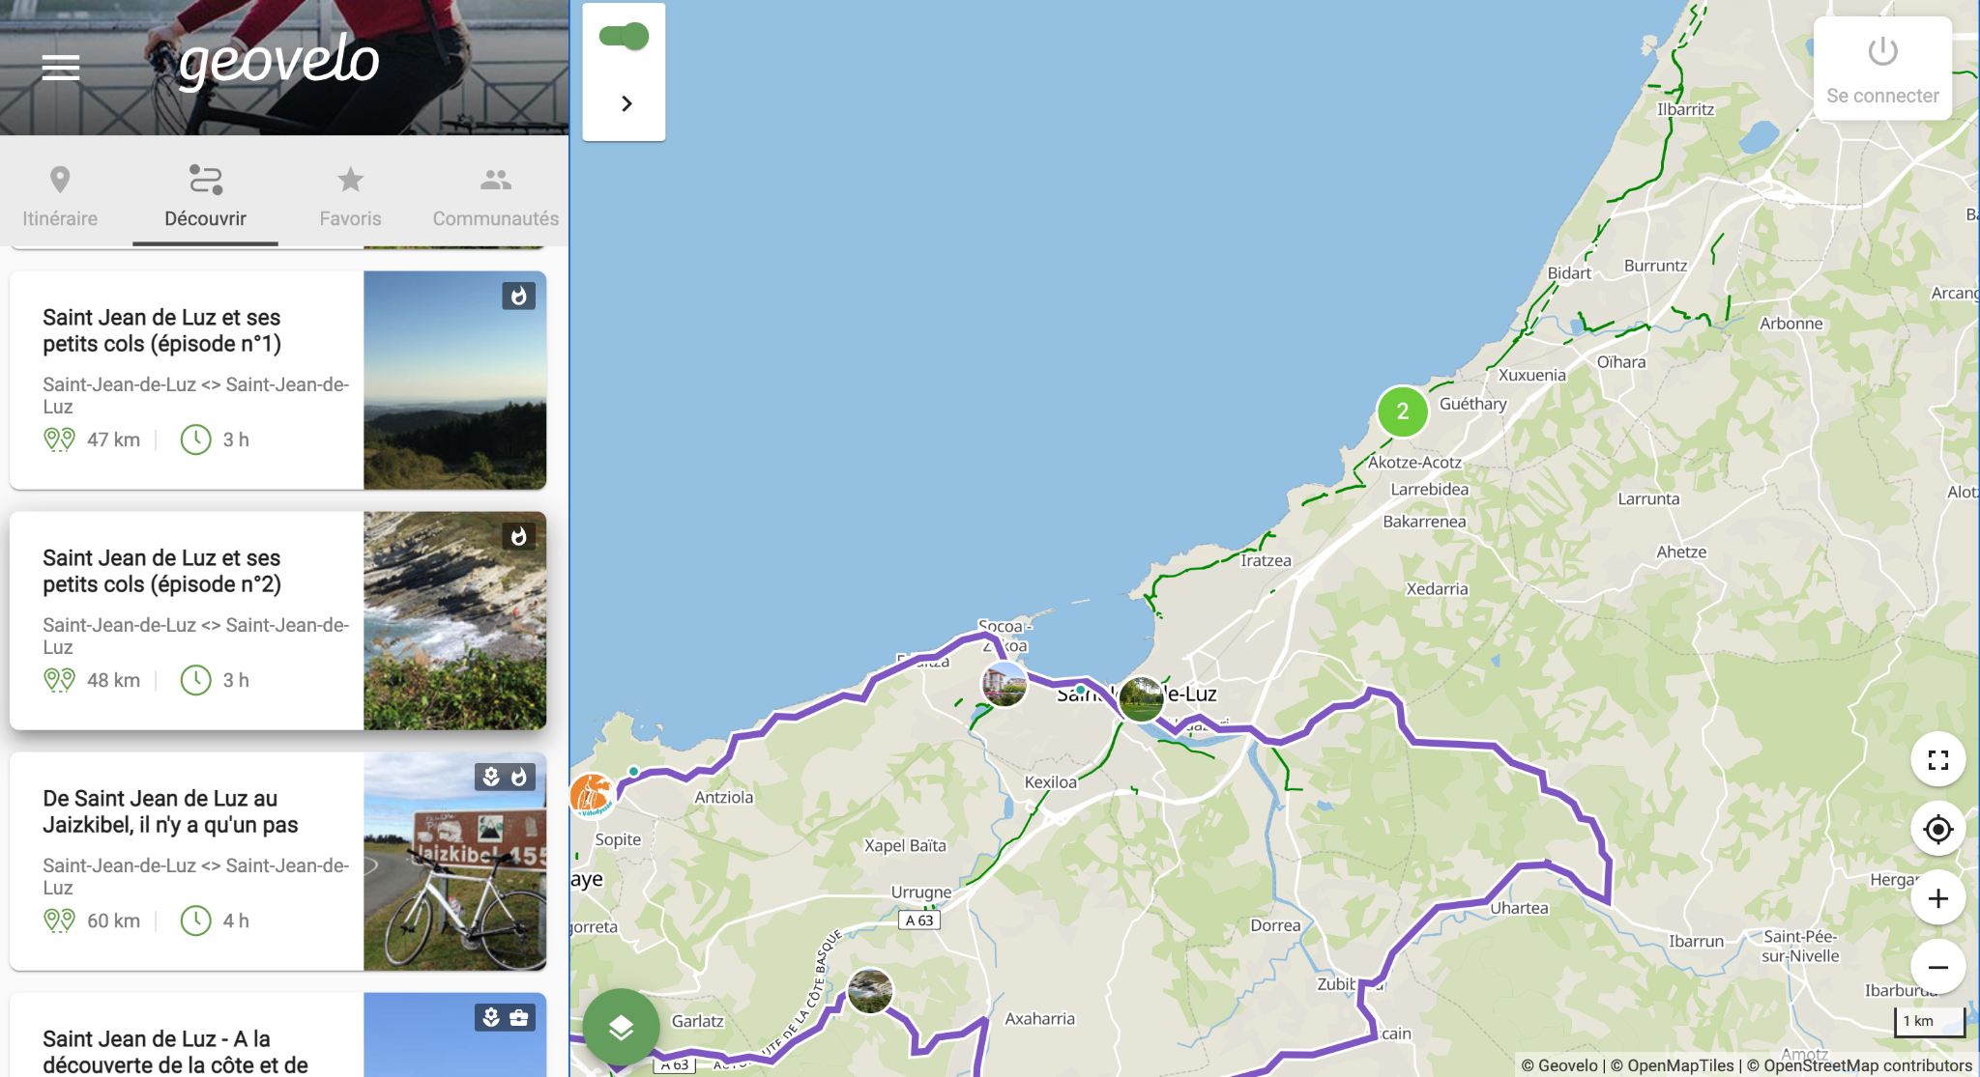Switch to the Itinéraire tab
1980x1077 pixels.
click(60, 197)
